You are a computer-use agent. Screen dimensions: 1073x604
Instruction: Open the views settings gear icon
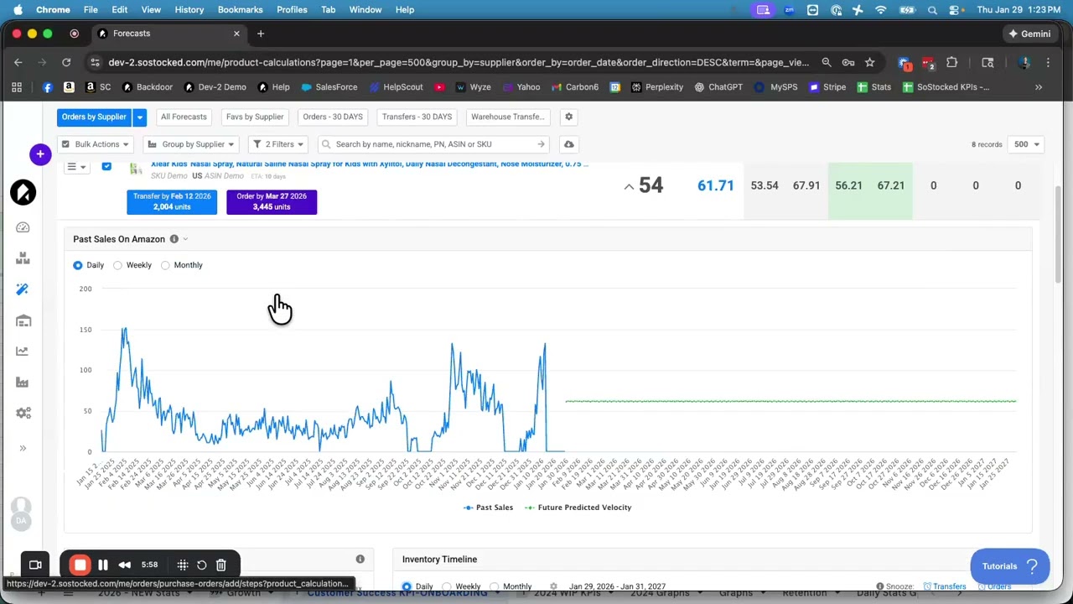point(568,117)
